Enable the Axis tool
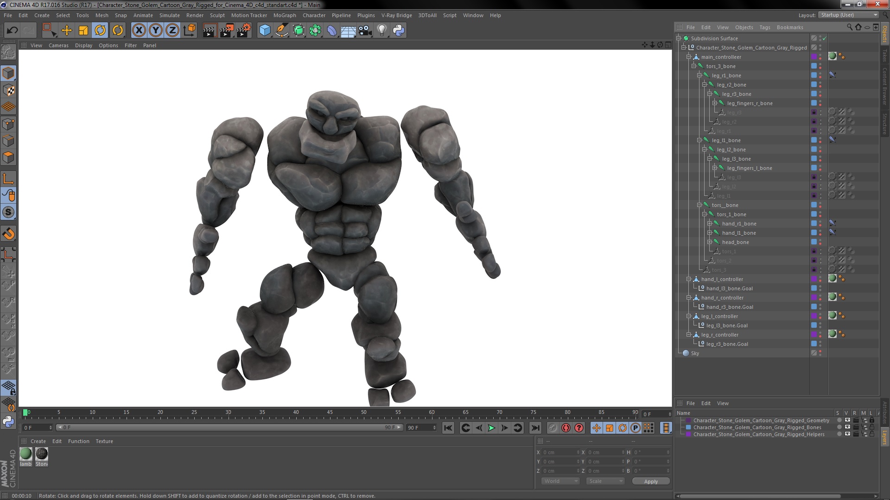This screenshot has height=500, width=890. click(8, 179)
